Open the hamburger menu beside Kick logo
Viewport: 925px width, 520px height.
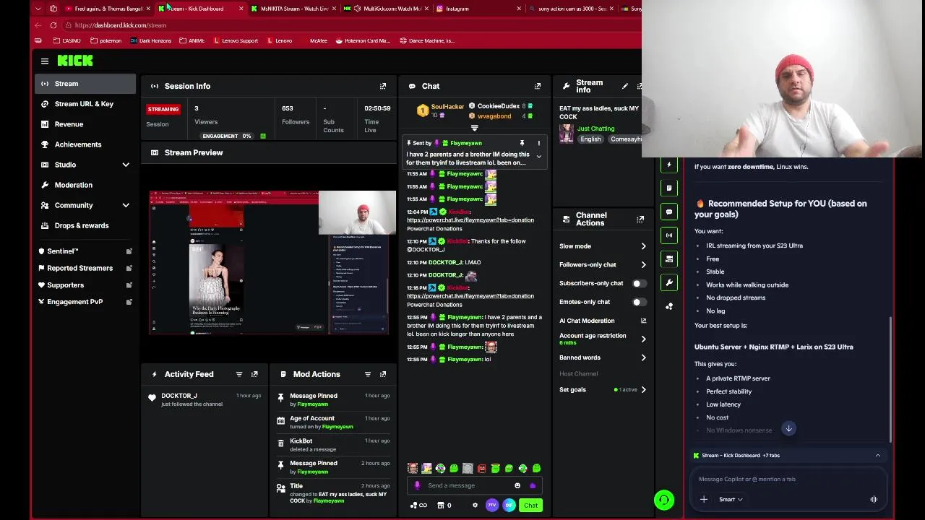45,61
